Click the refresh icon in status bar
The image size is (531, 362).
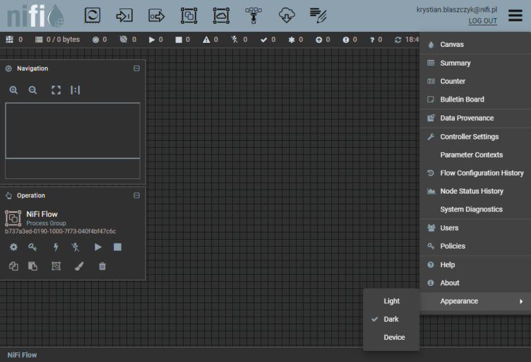point(398,40)
